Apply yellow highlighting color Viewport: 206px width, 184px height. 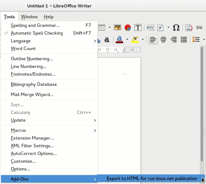135,40
